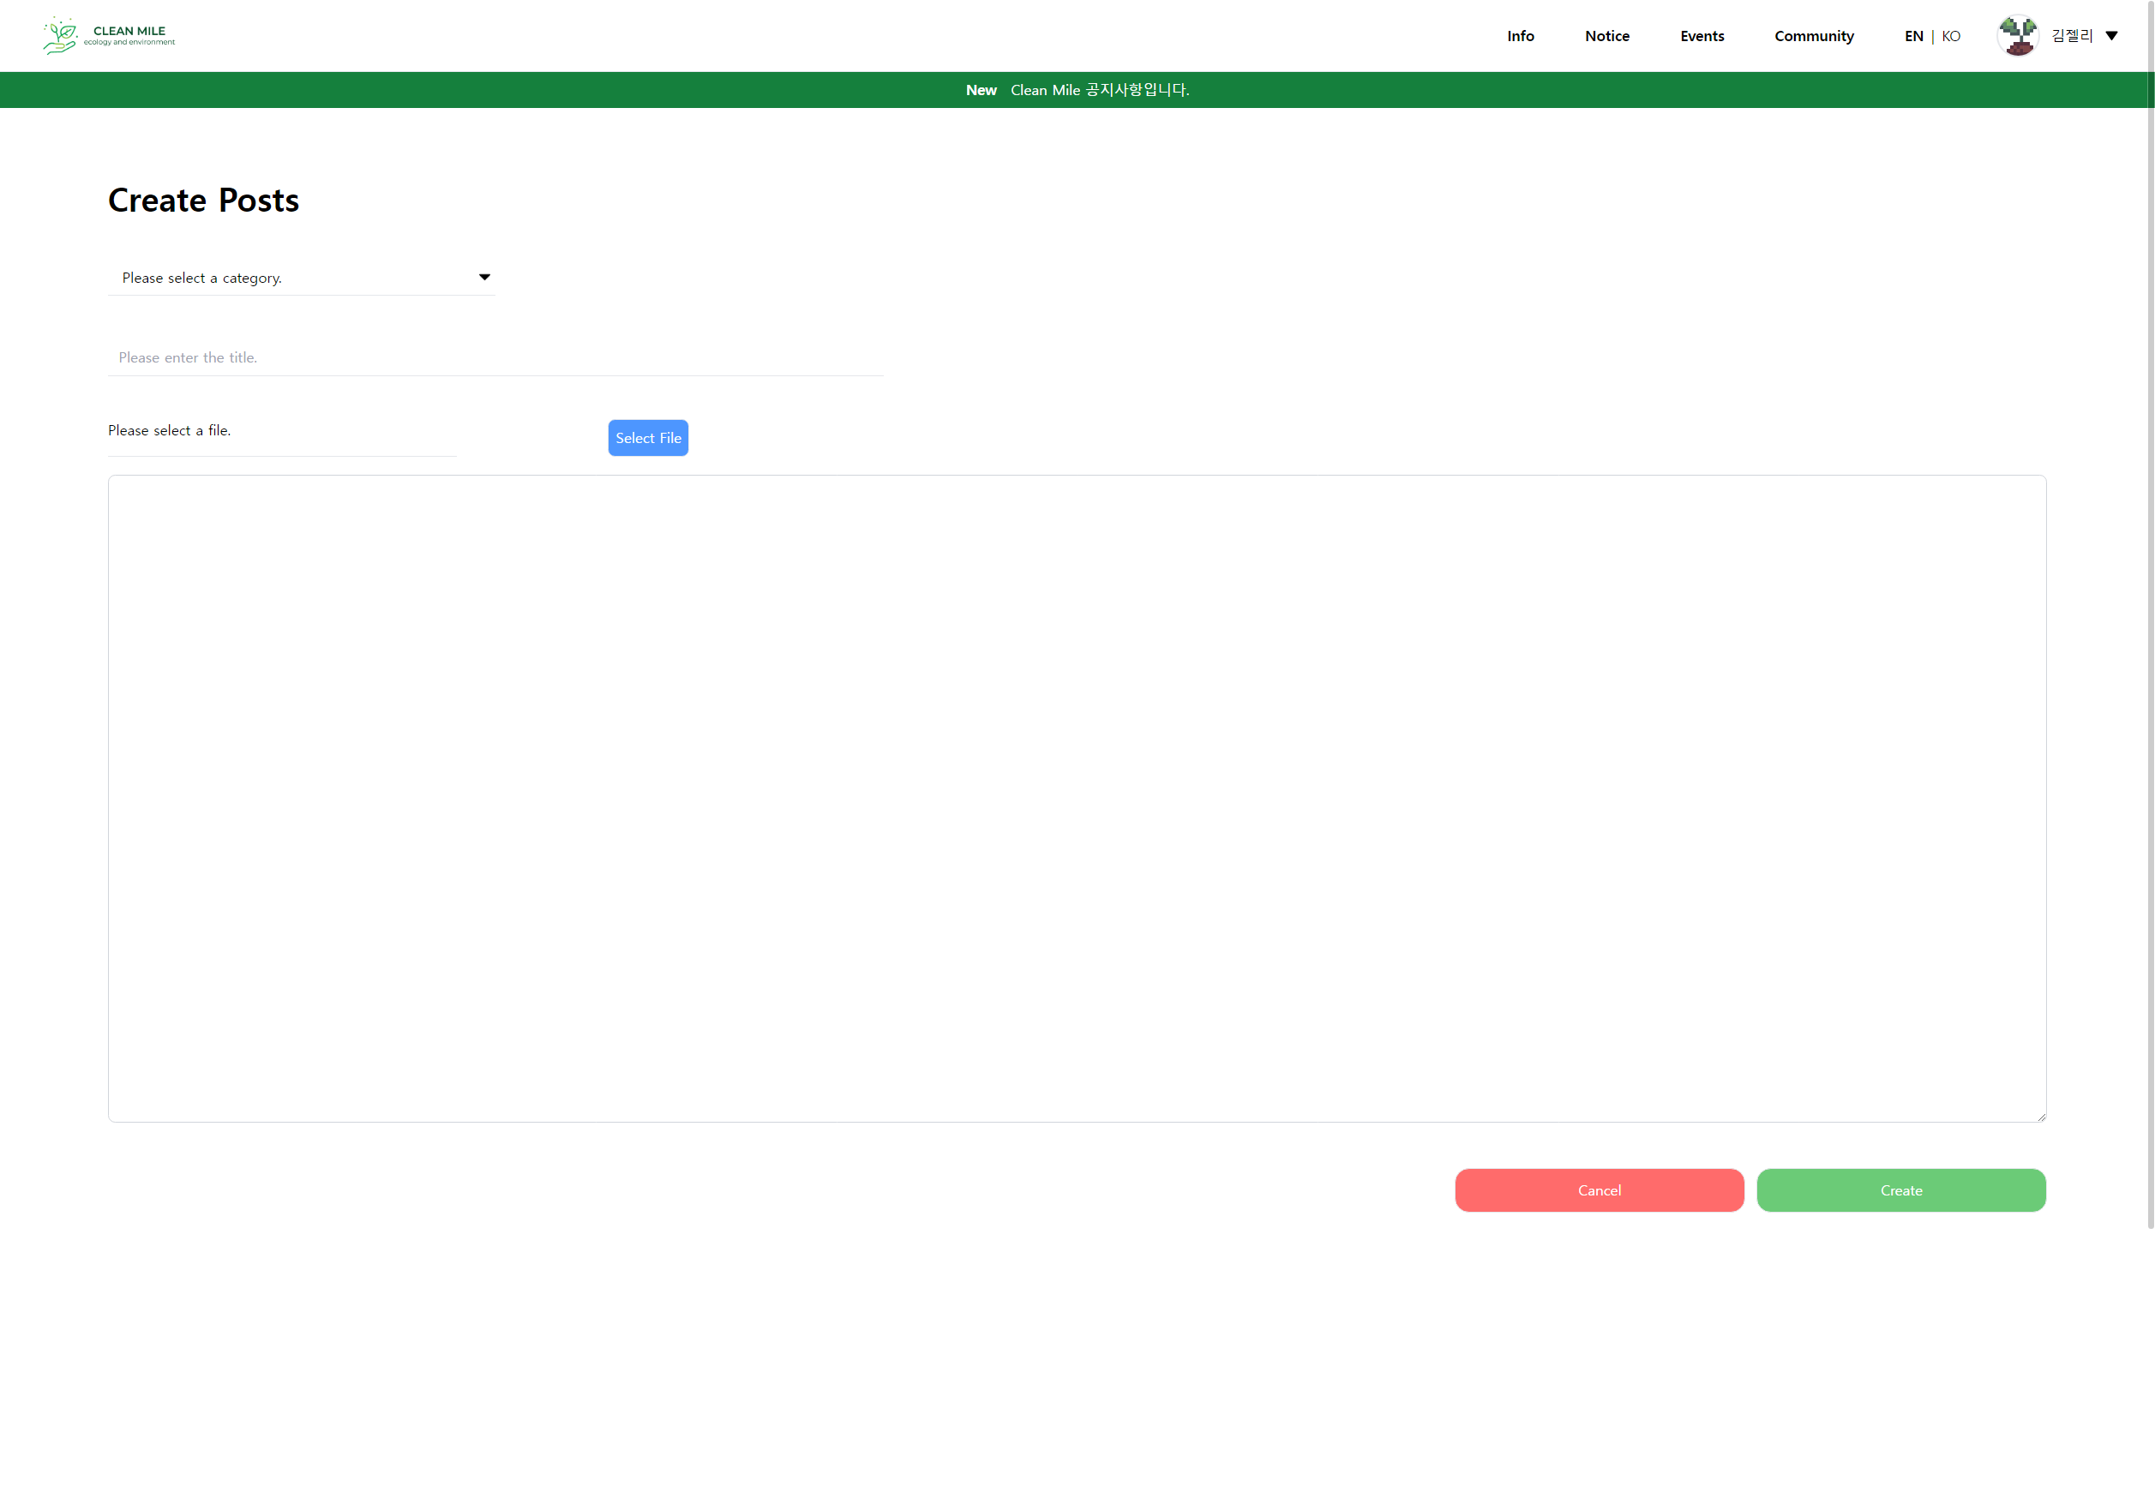Screen dimensions: 2155x1486
Task: Click the Cancel post button
Action: tap(1600, 1189)
